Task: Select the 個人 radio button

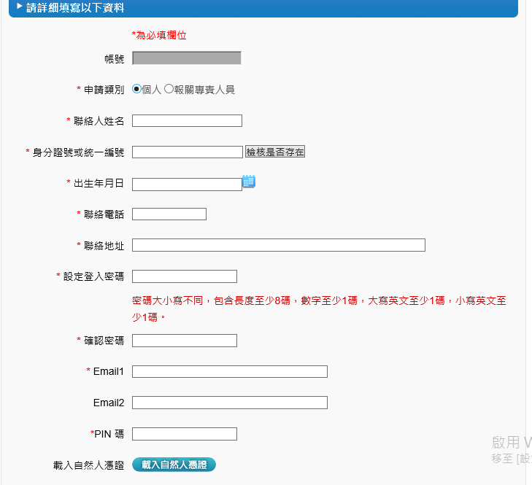Action: (x=136, y=89)
